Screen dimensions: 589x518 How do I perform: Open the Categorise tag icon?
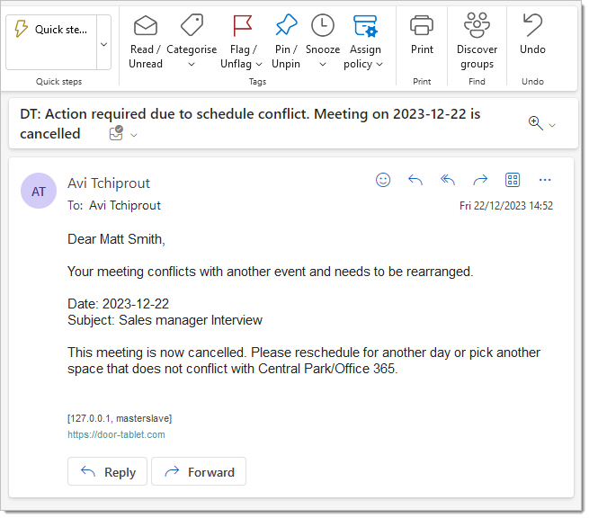tap(192, 26)
